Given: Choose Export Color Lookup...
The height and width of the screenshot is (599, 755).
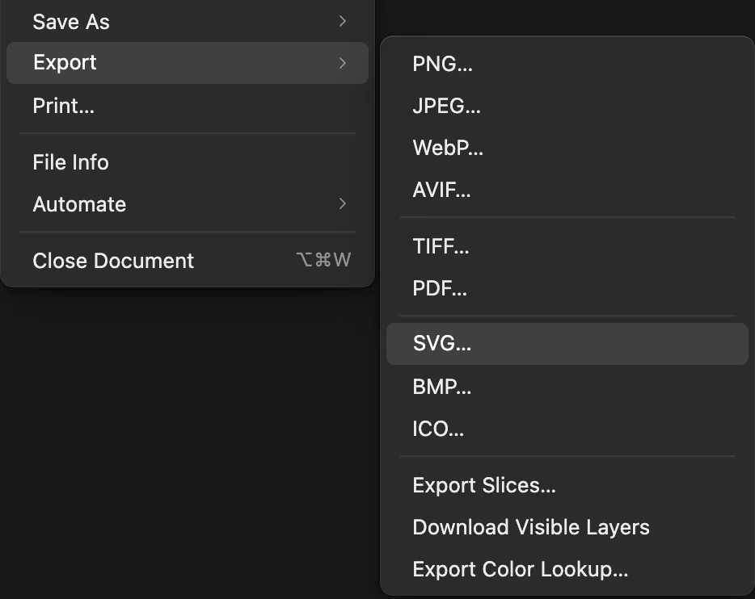Looking at the screenshot, I should pyautogui.click(x=567, y=568).
